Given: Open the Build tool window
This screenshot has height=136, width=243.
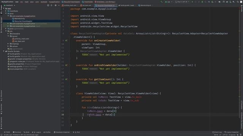Looking at the screenshot, I should 26,132.
